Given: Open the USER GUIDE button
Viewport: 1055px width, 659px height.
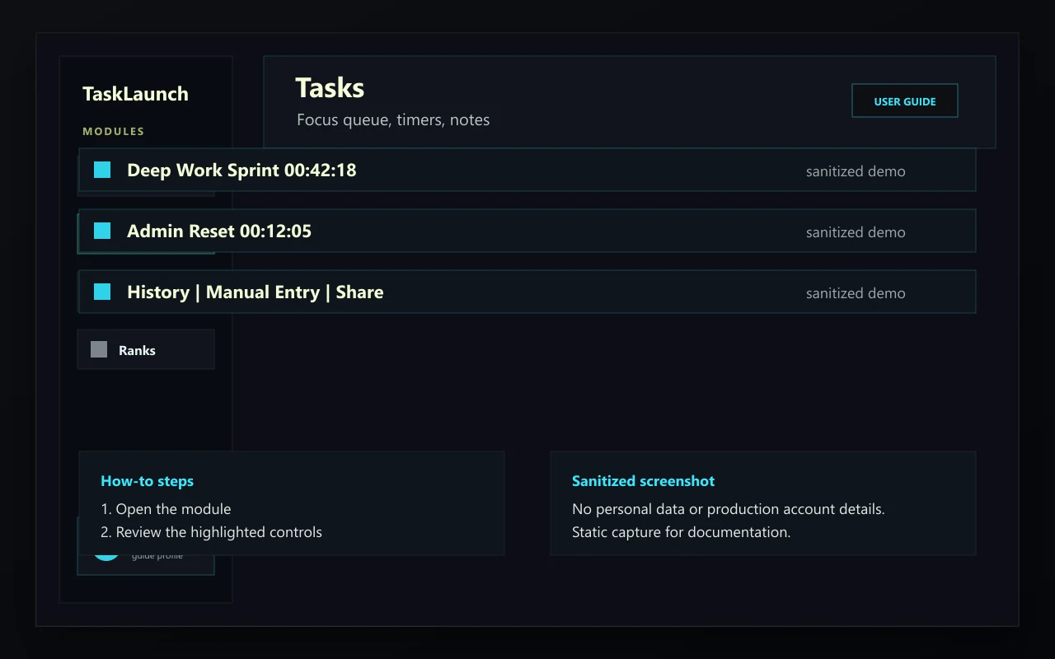Looking at the screenshot, I should [x=904, y=100].
